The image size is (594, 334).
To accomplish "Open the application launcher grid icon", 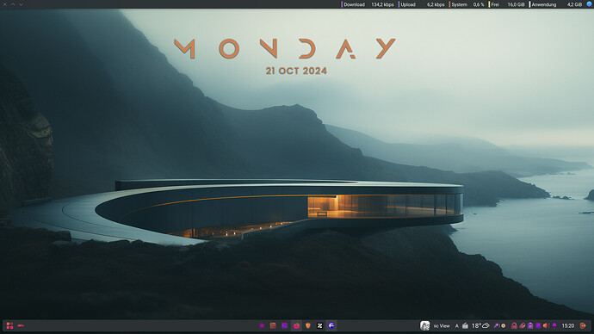I will tap(9, 325).
